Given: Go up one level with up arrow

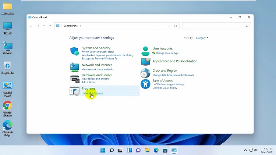Looking at the screenshot, I should coord(50,26).
